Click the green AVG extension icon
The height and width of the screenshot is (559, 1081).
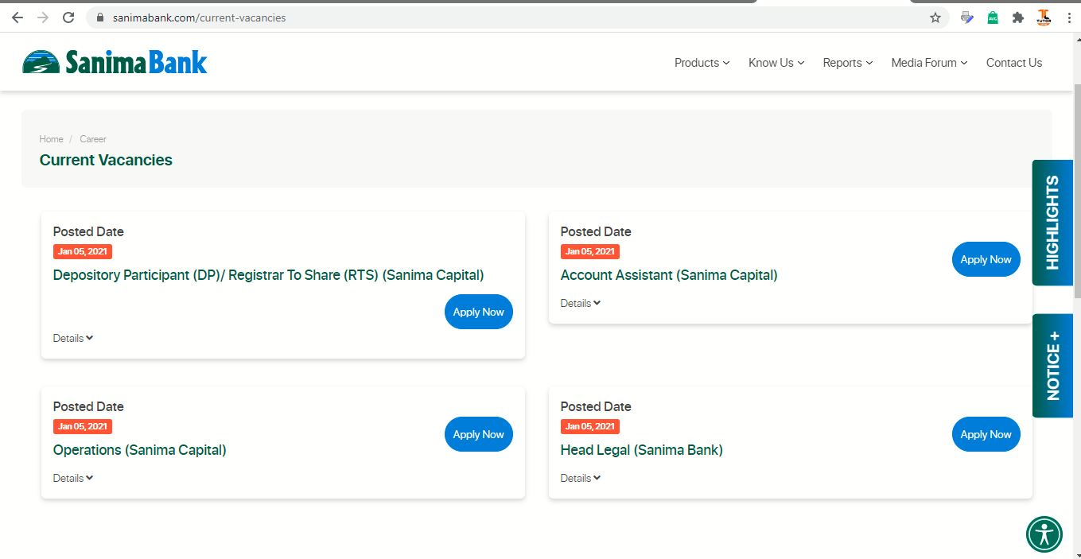993,17
